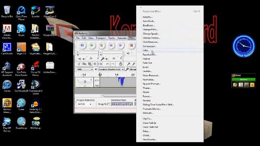The image size is (260, 146).
Task: Open the Transport menu
Action: (101, 38)
